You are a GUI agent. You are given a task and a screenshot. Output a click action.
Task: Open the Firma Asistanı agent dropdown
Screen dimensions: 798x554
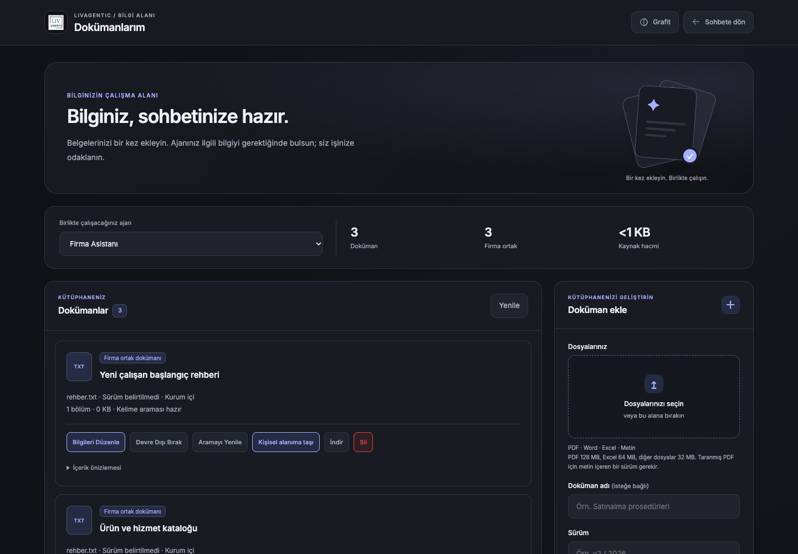click(x=191, y=244)
